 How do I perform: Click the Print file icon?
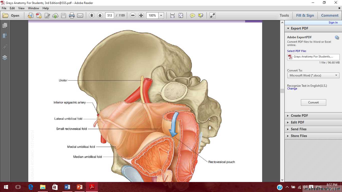click(72, 15)
